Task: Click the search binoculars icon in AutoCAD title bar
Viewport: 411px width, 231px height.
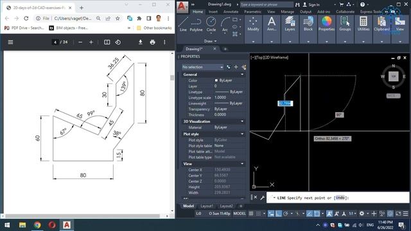Action: (297, 4)
